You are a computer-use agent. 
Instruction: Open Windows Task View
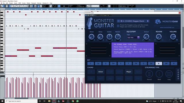45,101
